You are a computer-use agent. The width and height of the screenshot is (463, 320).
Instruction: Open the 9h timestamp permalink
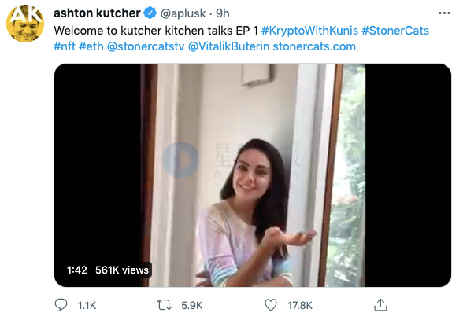(x=223, y=13)
